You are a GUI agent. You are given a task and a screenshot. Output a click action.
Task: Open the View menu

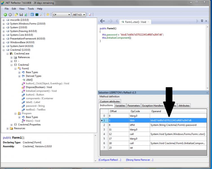coord(22,9)
